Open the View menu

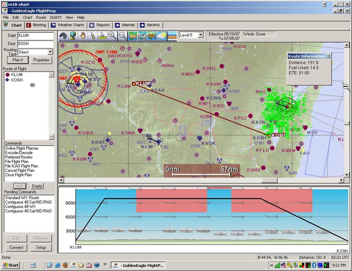pos(69,17)
